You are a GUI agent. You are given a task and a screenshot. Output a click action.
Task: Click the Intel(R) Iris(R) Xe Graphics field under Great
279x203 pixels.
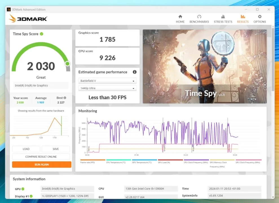point(41,85)
